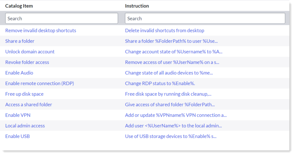
Task: Open the Free disk space by running instruction
Action: point(168,94)
